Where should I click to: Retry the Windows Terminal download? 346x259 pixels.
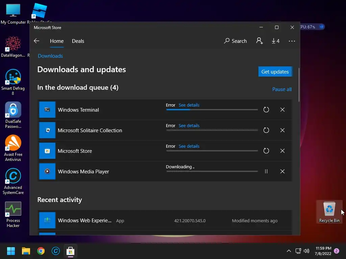pos(266,110)
